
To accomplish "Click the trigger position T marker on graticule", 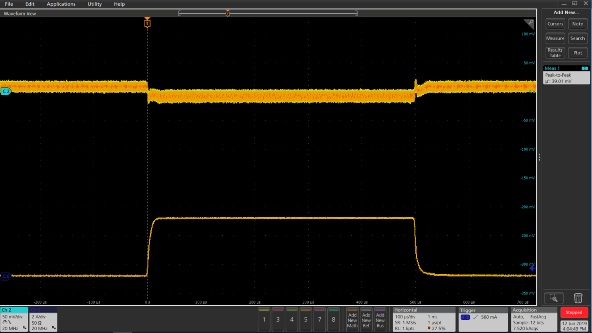I will 147,23.
